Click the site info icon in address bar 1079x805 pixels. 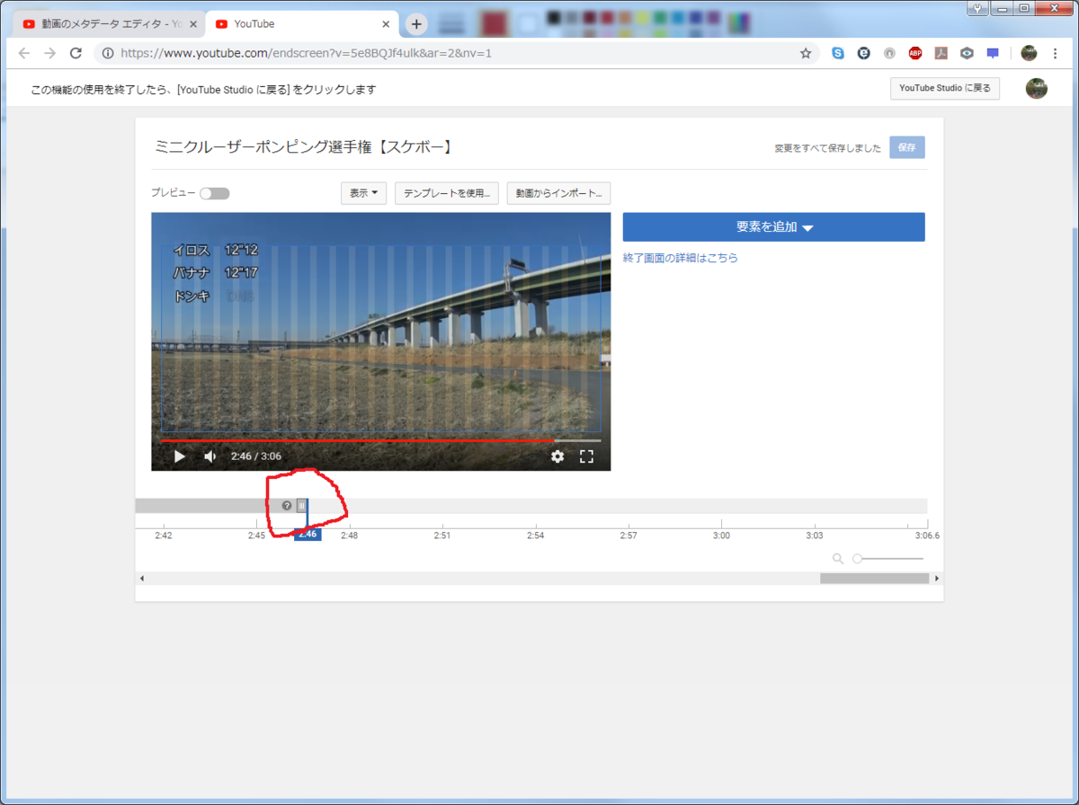pyautogui.click(x=108, y=53)
